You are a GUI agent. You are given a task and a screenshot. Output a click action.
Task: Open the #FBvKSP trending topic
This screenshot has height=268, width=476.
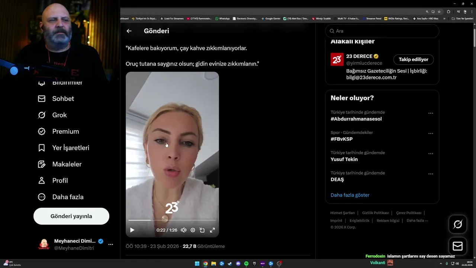[x=341, y=139]
